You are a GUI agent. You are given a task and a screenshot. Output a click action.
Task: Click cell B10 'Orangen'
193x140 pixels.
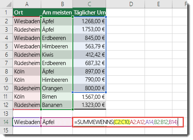click(x=57, y=88)
